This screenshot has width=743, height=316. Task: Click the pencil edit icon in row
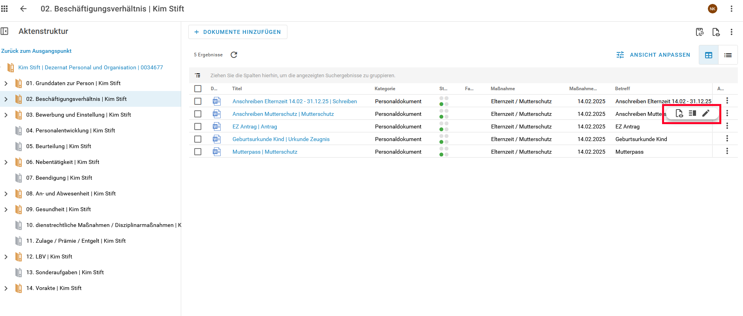coord(706,113)
